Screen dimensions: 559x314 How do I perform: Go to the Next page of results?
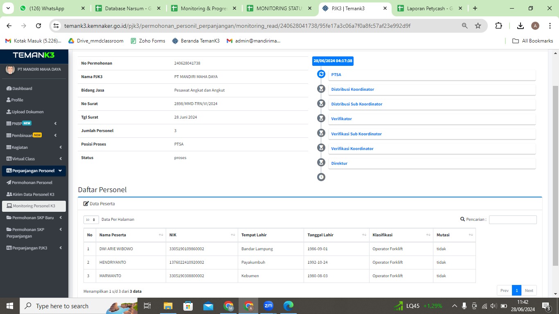pyautogui.click(x=529, y=290)
